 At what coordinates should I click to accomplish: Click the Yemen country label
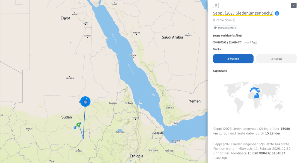(195, 101)
